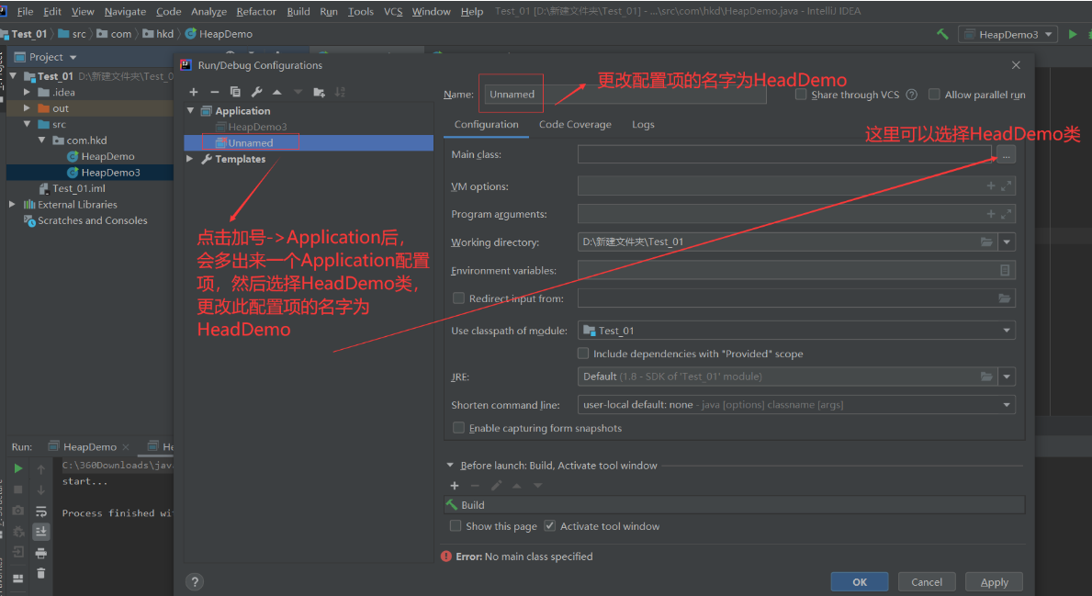Create new folder for configurations
The height and width of the screenshot is (596, 1092).
tap(319, 92)
